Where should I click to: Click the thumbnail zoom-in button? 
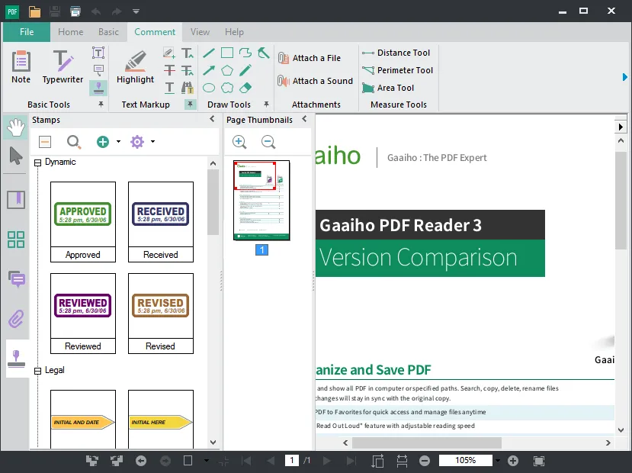coord(239,142)
